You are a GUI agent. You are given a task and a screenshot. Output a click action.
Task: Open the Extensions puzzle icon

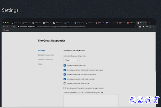click(x=143, y=27)
